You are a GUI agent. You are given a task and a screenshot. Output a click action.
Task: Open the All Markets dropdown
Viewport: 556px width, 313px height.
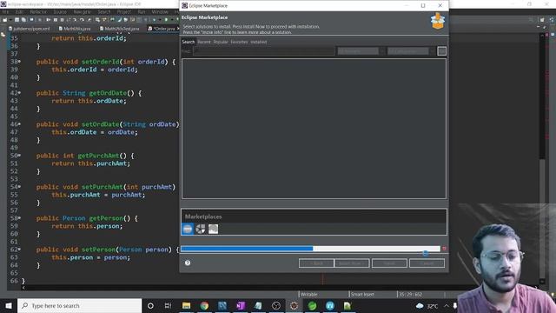361,51
